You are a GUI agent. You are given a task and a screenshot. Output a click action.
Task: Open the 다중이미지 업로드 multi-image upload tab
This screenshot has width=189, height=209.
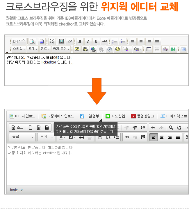click(x=58, y=116)
